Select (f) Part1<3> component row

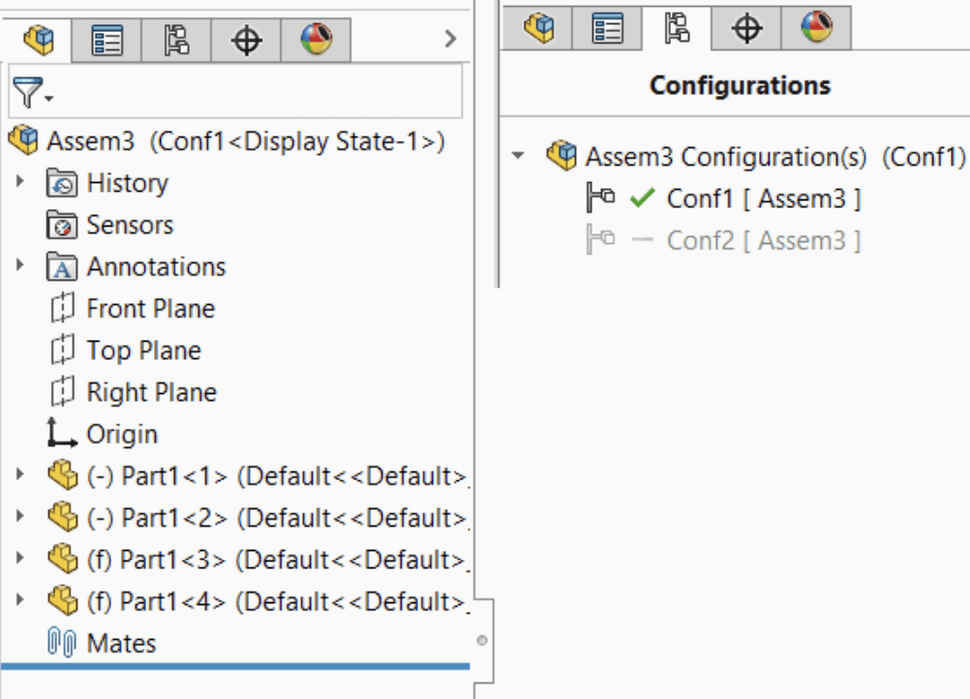278,560
